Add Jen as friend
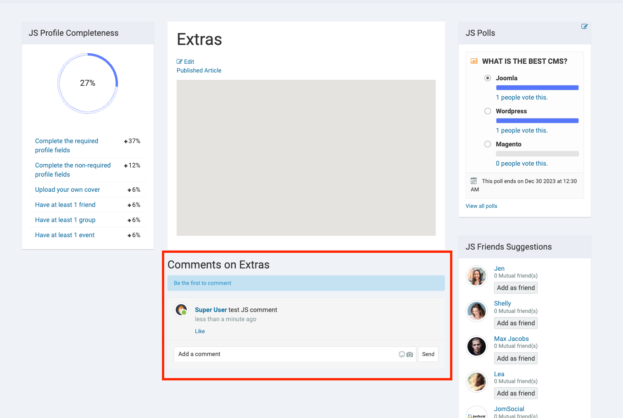This screenshot has height=418, width=623. tap(516, 288)
